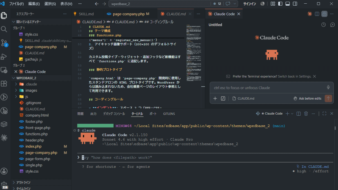Open Source Control view with badge 2
Image resolution: width=338 pixels, height=190 pixels.
pyautogui.click(x=4, y=43)
